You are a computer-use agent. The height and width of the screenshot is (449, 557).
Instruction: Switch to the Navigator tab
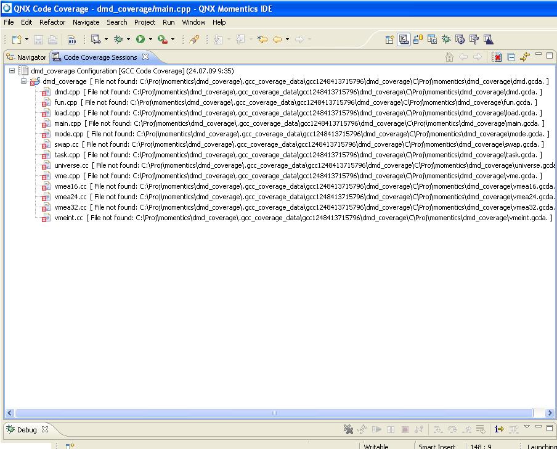coord(26,57)
